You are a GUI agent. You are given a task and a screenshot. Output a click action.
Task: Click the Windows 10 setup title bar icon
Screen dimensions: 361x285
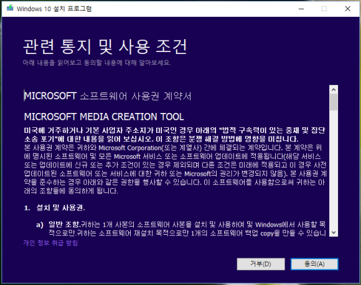click(x=10, y=9)
